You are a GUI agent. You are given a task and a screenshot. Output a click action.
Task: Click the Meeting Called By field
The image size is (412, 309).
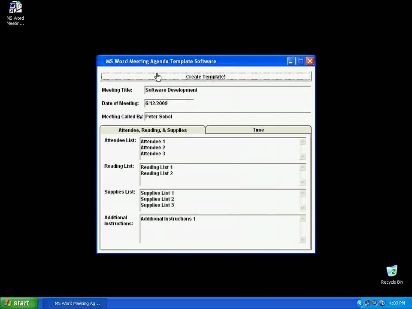coord(227,116)
